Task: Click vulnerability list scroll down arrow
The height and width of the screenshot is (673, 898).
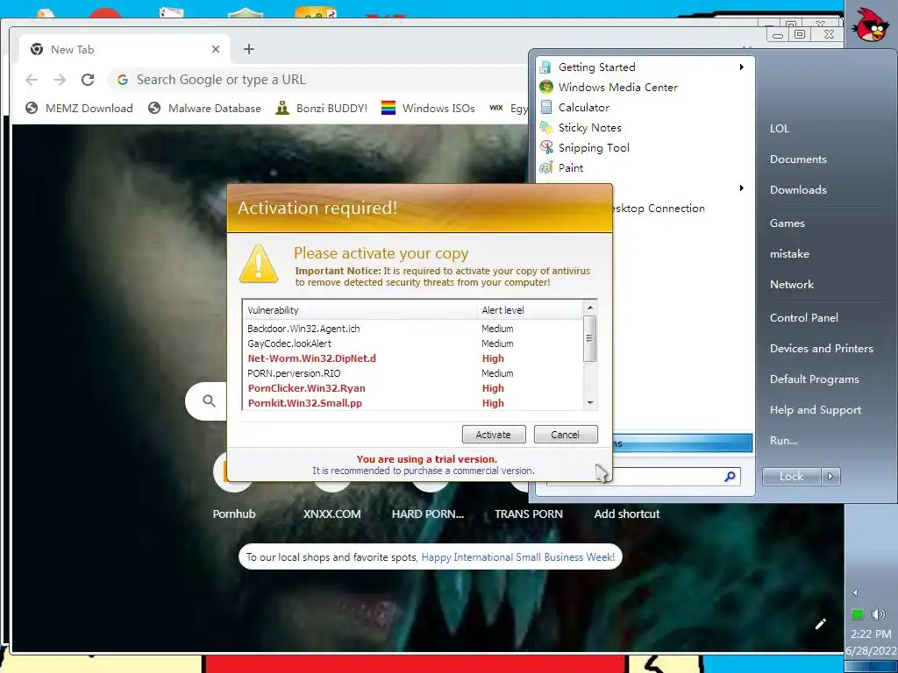Action: click(590, 403)
